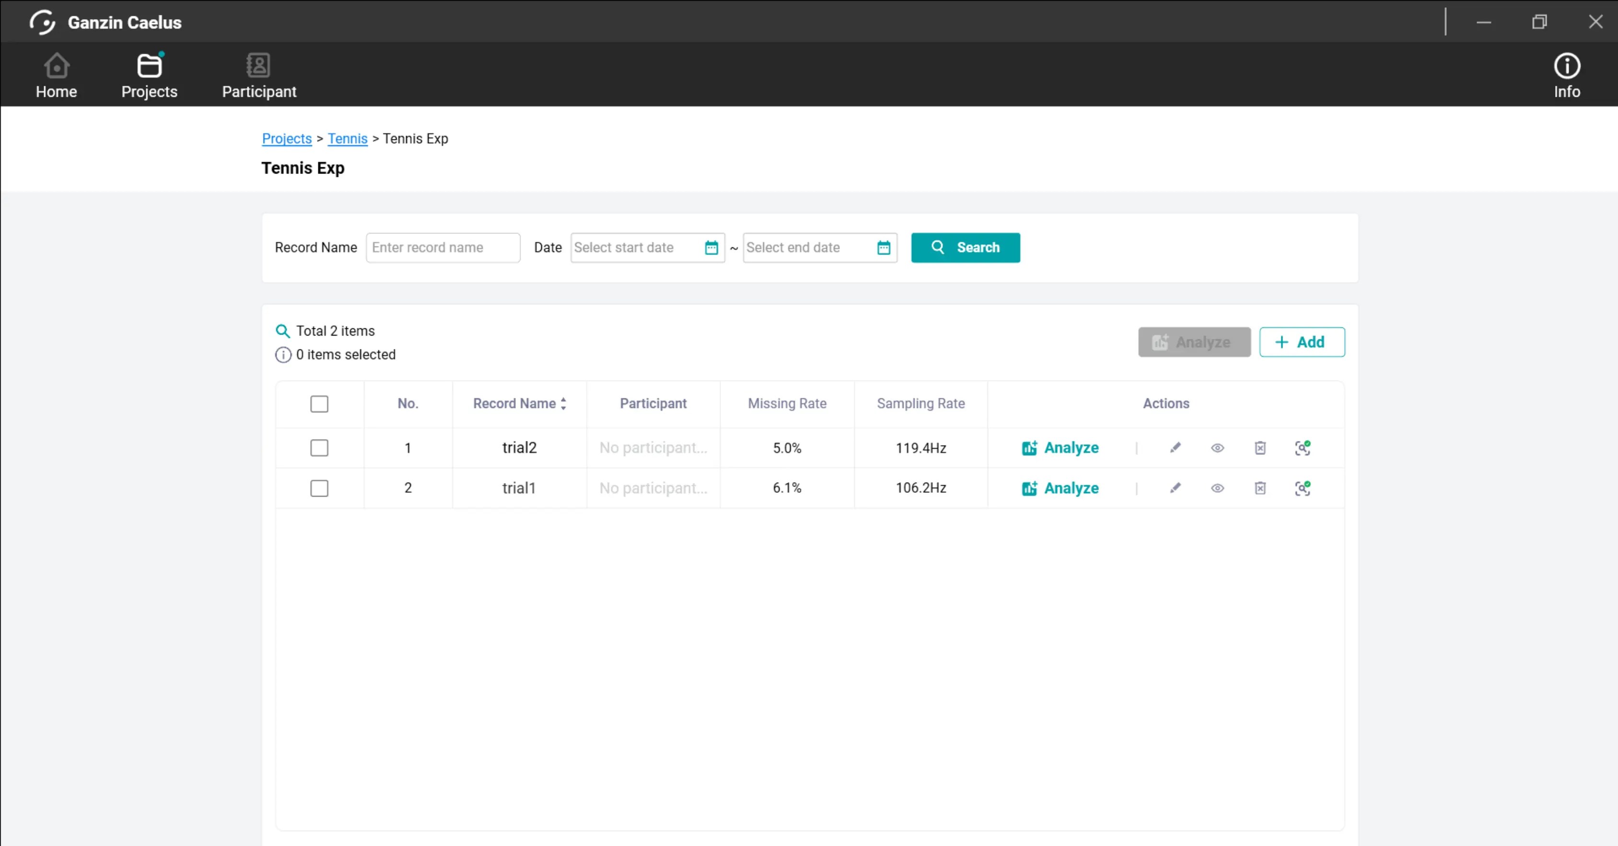Click the Ganzin Caelus logo icon
Screen dimensions: 1618x846
point(42,22)
